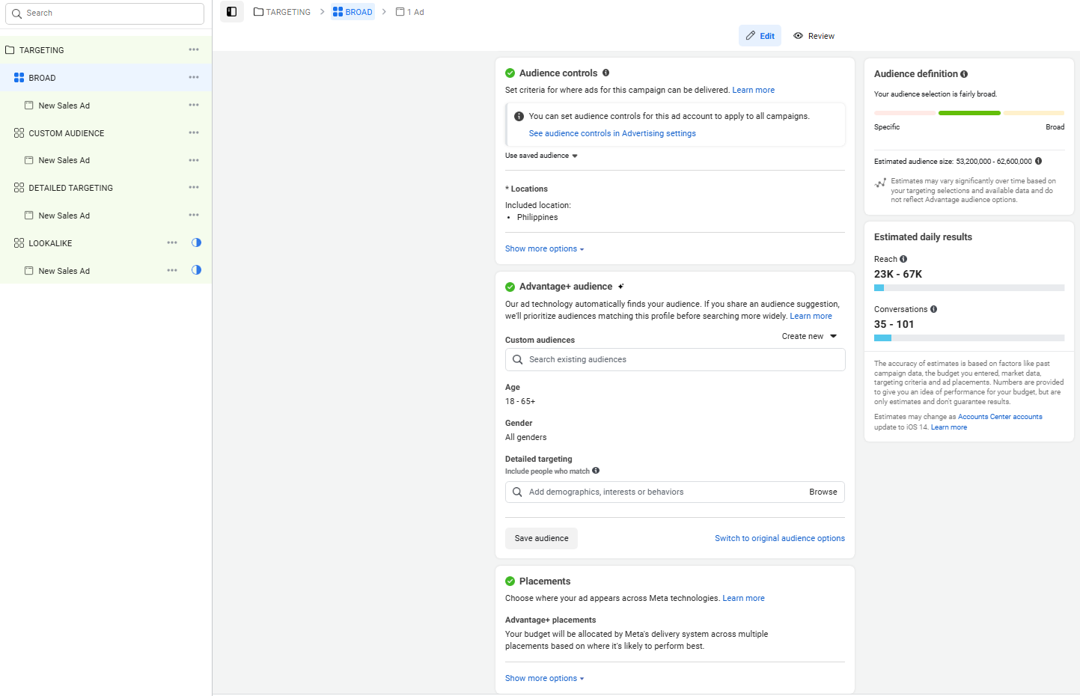Image resolution: width=1080 pixels, height=696 pixels.
Task: Open the three-dots menu for TARGETING campaign
Action: [x=194, y=49]
